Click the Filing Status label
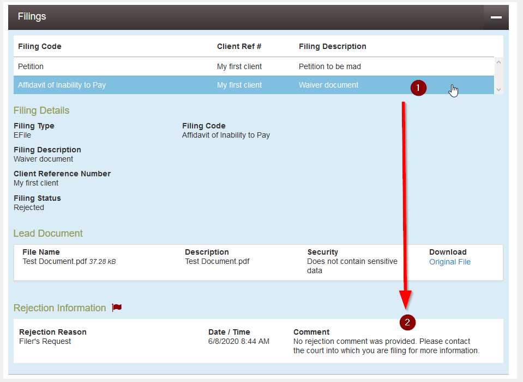 pos(37,198)
